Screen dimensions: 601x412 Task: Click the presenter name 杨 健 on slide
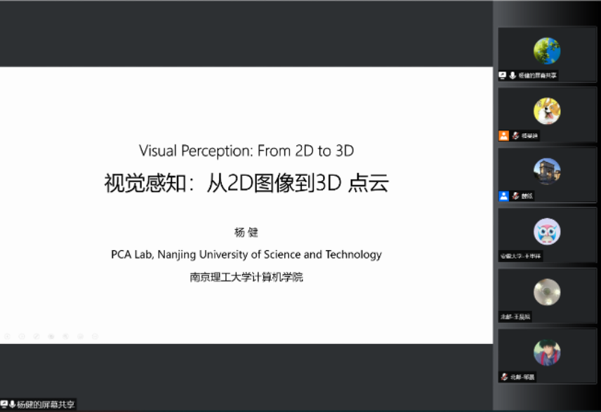246,232
